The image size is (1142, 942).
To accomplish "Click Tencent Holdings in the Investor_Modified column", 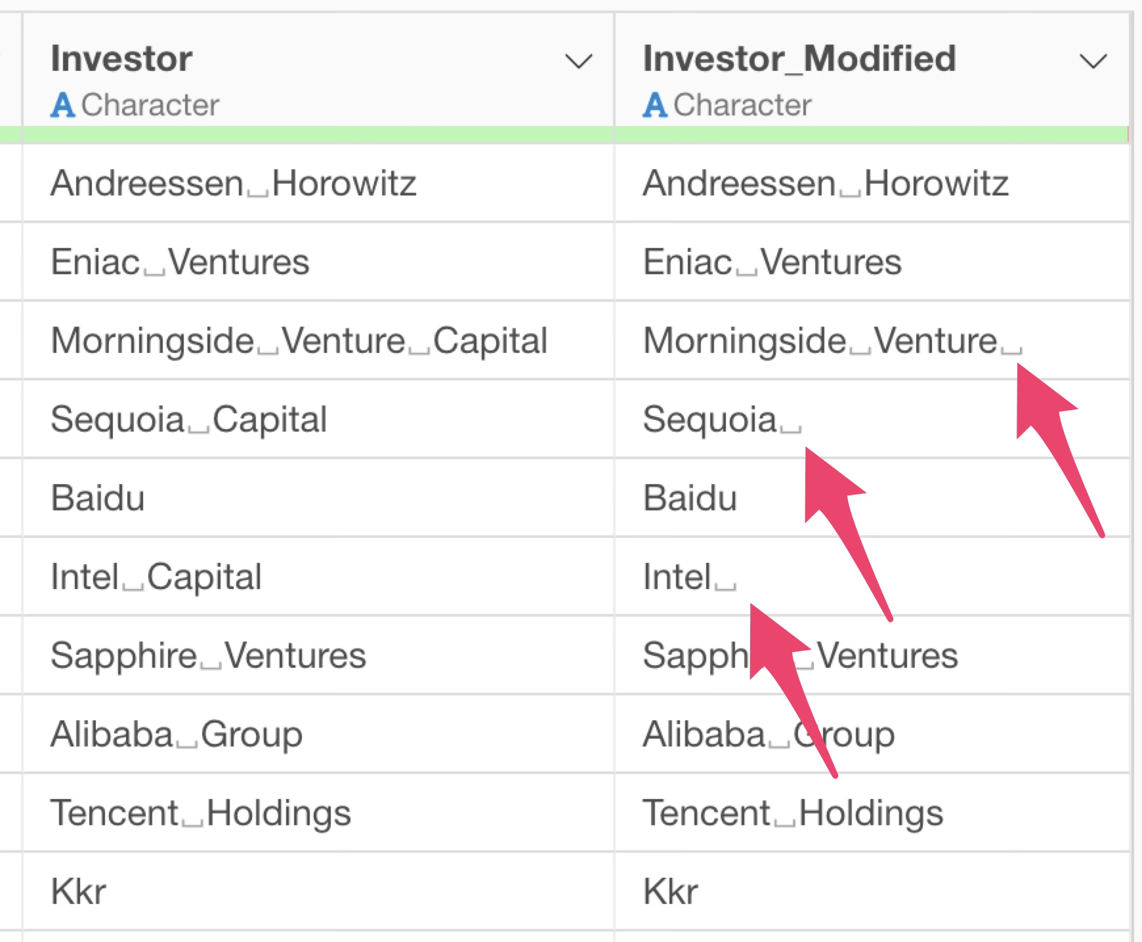I will coord(793,813).
